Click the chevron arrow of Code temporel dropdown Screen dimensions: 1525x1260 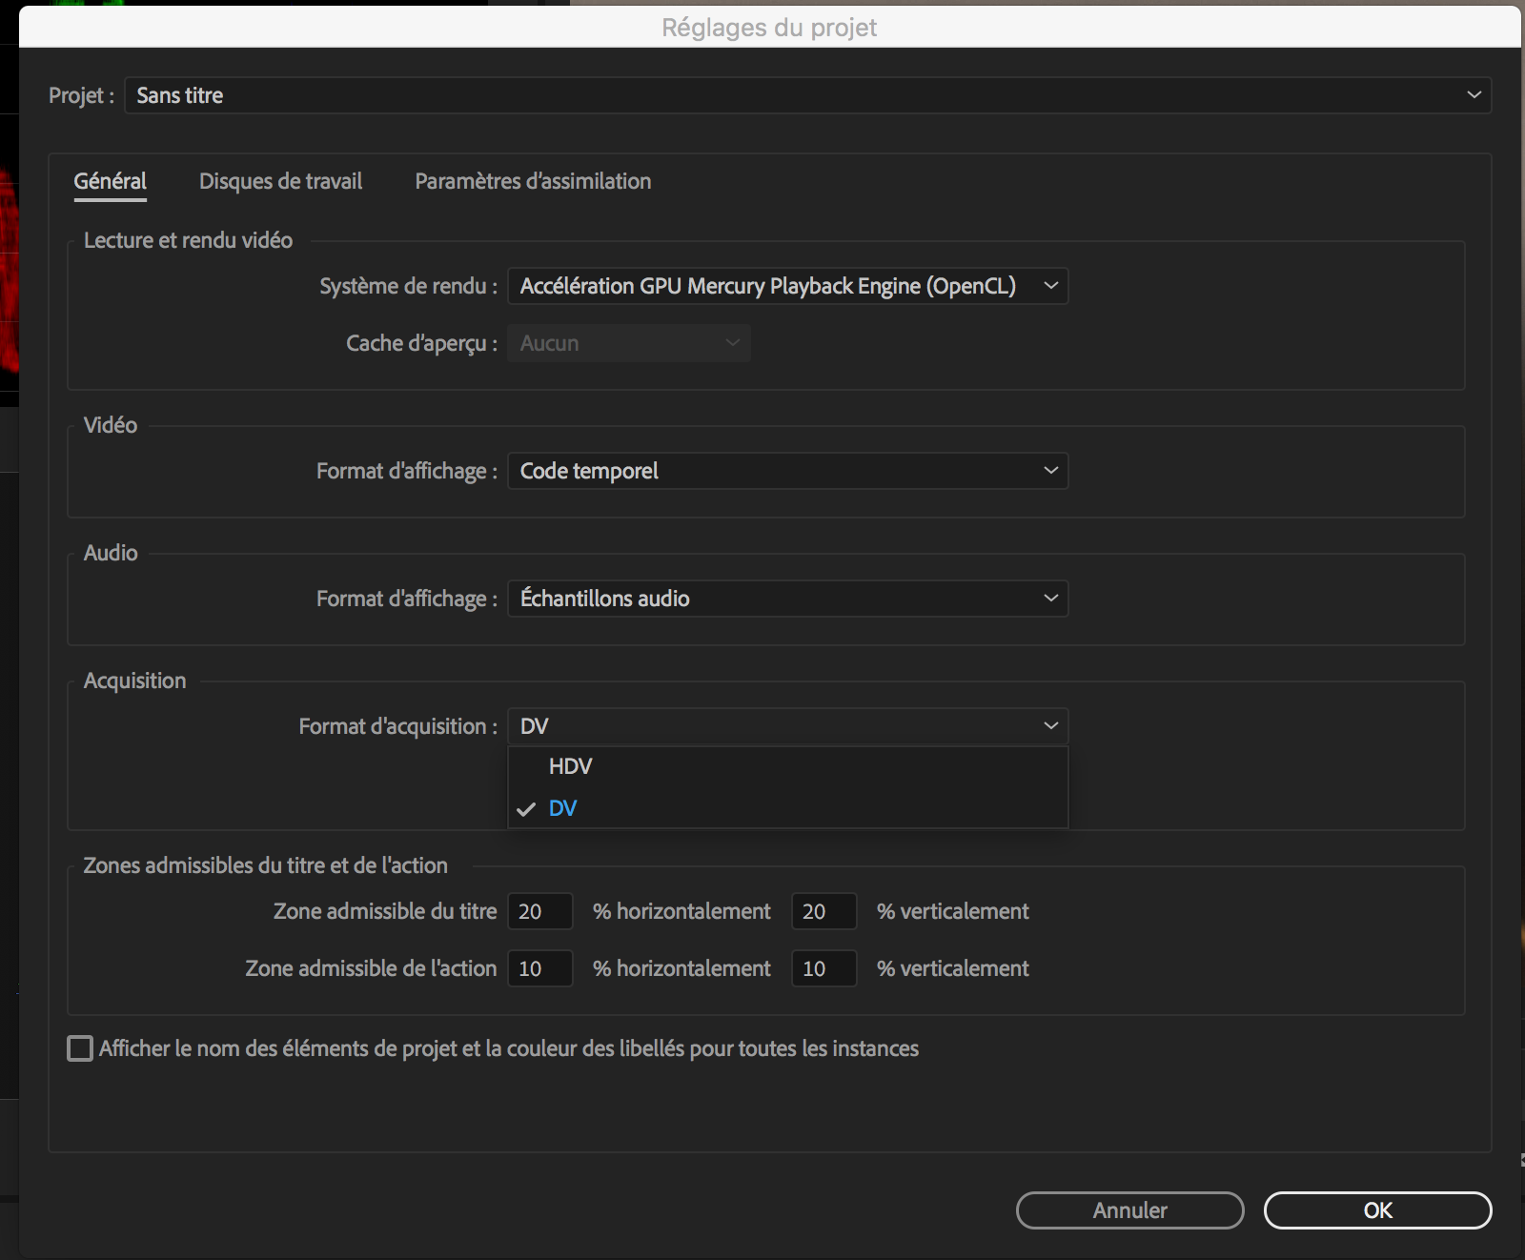[x=1050, y=471]
